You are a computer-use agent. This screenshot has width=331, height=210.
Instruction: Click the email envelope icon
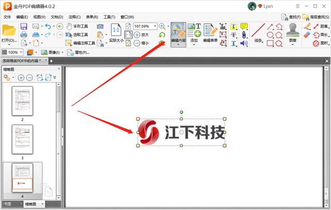click(36, 26)
